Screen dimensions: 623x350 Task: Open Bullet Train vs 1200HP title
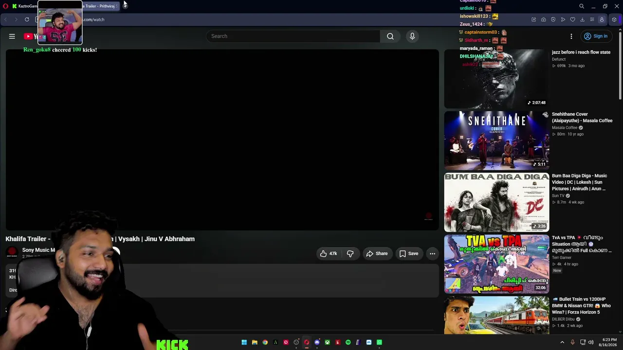pos(581,306)
